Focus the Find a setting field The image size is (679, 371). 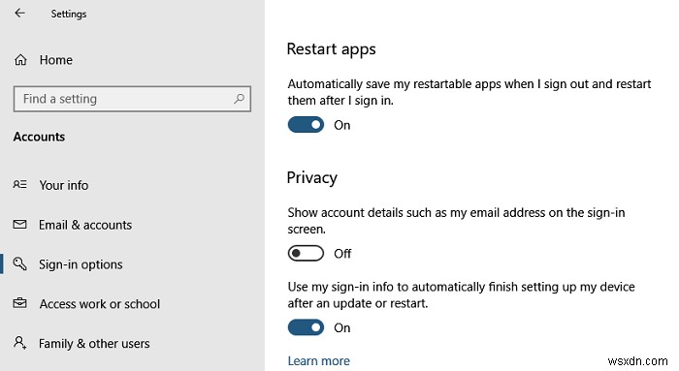132,99
